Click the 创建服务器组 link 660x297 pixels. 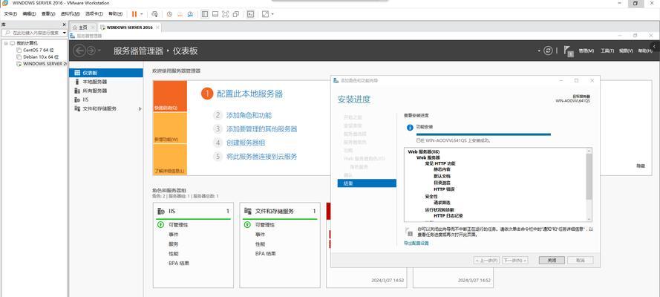pyautogui.click(x=246, y=143)
